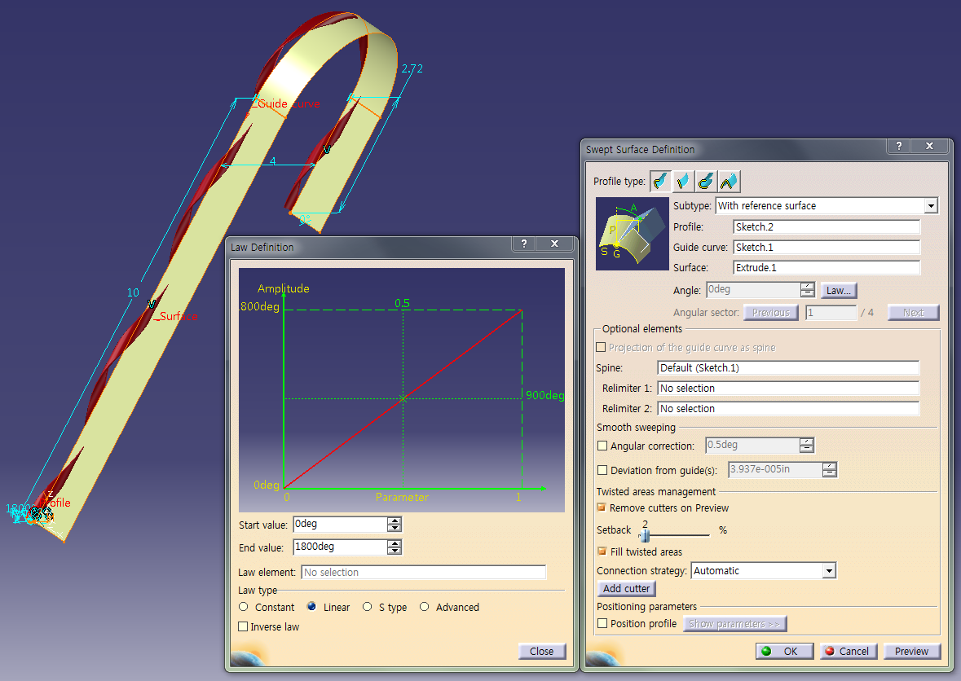
Task: Enable projection of guide curve as spine
Action: coord(601,347)
